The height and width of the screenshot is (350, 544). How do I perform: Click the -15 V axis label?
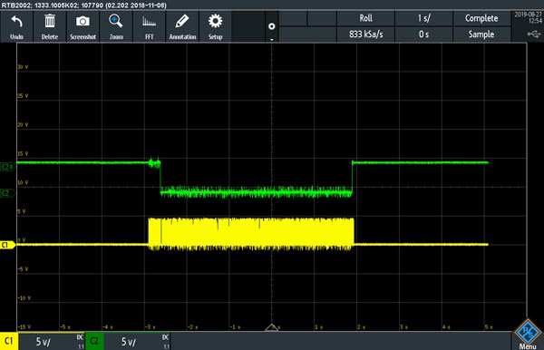pyautogui.click(x=24, y=326)
